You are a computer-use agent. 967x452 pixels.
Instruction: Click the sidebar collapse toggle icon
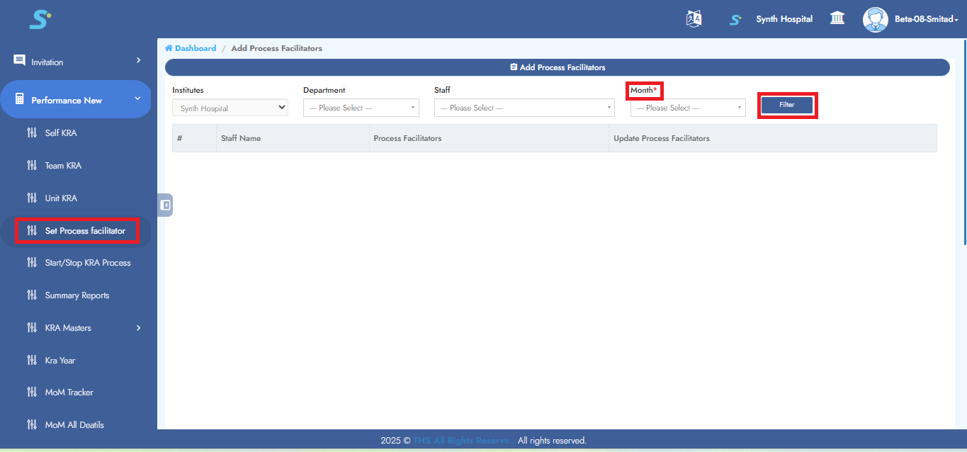pos(165,205)
